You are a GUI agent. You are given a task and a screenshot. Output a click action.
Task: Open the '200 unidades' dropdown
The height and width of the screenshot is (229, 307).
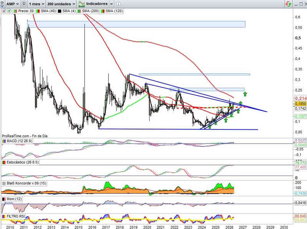point(61,4)
